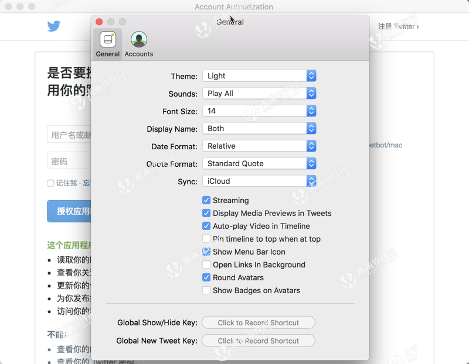Image resolution: width=469 pixels, height=364 pixels.
Task: Open the Sync dropdown set to iCloud
Action: click(259, 181)
